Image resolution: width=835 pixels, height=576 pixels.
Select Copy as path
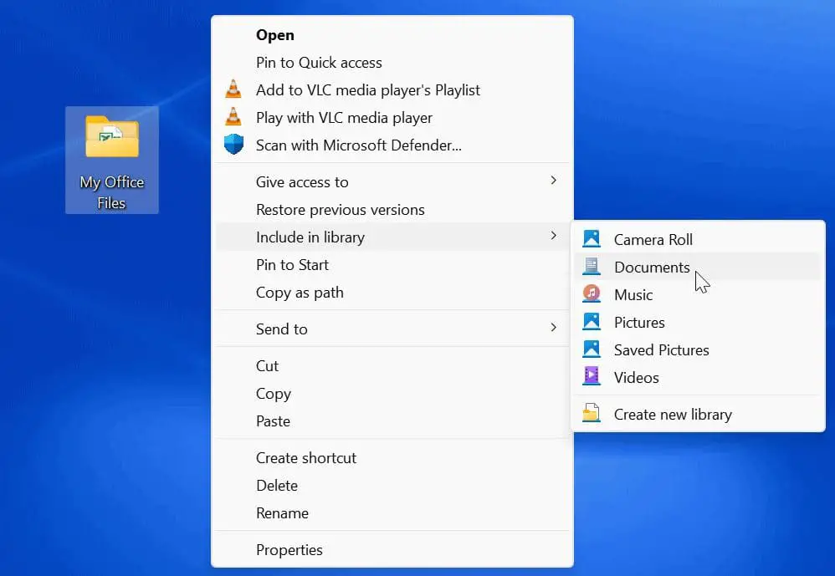click(x=392, y=293)
